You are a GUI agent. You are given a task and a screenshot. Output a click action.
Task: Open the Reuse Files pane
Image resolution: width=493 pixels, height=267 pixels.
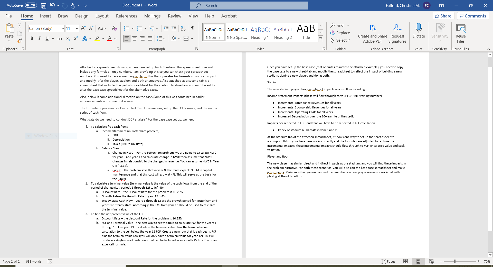[461, 34]
